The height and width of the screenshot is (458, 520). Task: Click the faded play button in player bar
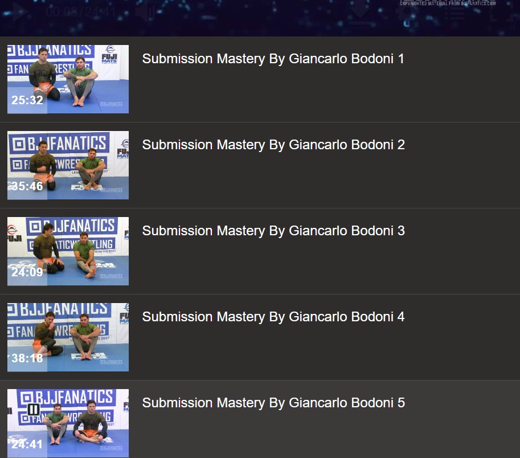point(19,12)
